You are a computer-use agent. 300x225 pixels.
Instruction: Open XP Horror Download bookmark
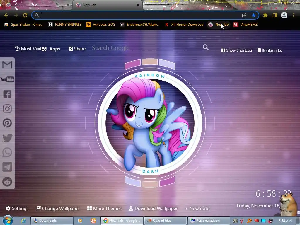point(184,25)
